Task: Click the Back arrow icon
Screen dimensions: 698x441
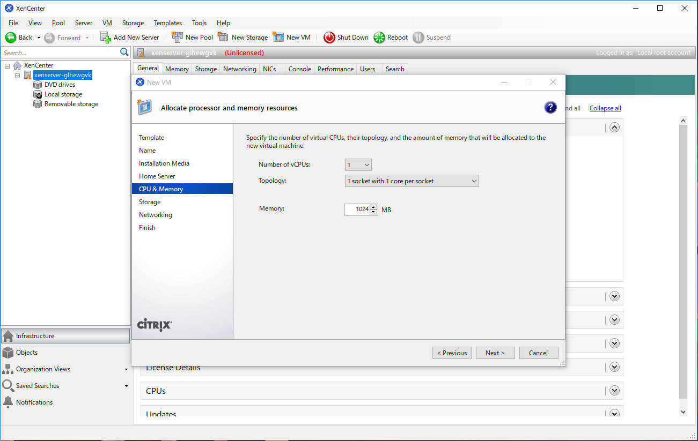Action: (x=11, y=38)
